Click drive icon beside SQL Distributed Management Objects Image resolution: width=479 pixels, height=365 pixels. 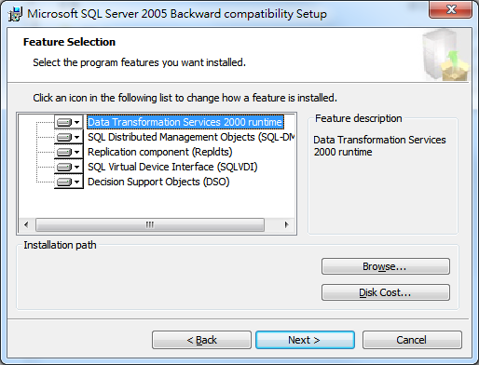click(69, 137)
